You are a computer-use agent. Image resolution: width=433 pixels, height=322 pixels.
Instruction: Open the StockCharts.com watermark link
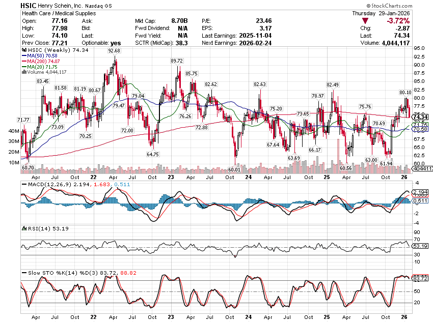tap(410, 5)
